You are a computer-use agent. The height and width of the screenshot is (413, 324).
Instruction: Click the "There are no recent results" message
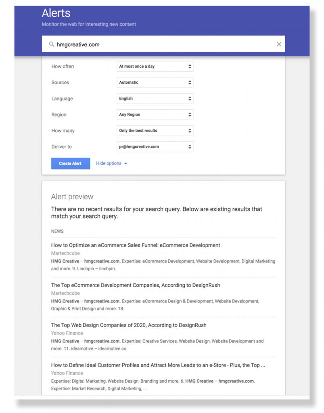pos(157,213)
